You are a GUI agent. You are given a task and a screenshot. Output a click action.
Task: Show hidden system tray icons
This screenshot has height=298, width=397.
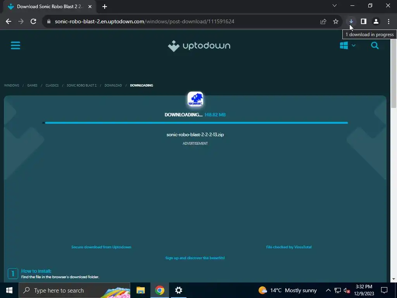point(328,290)
